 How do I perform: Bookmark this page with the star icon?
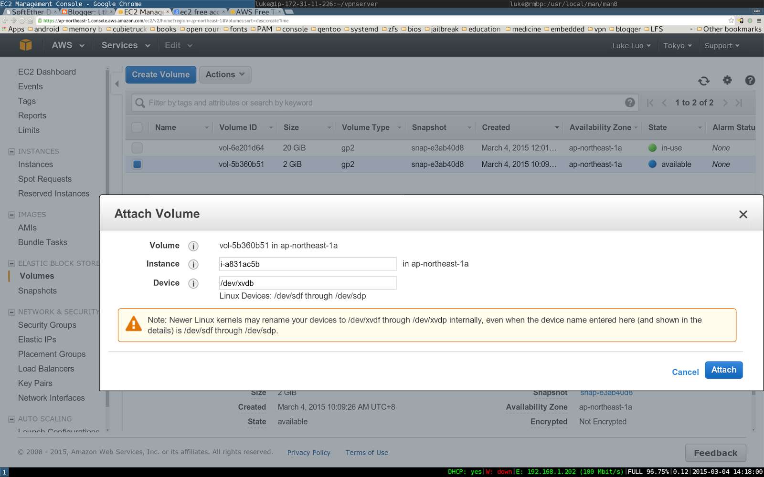click(731, 21)
